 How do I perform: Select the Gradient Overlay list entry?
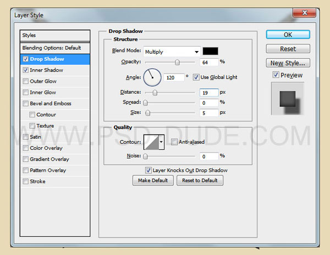click(55, 159)
